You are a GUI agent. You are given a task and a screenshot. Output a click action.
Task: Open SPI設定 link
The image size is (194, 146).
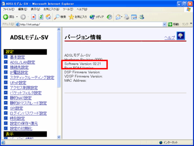coord(16,108)
